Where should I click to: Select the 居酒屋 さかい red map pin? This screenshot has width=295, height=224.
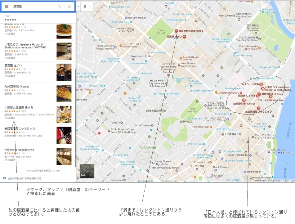(x=184, y=37)
